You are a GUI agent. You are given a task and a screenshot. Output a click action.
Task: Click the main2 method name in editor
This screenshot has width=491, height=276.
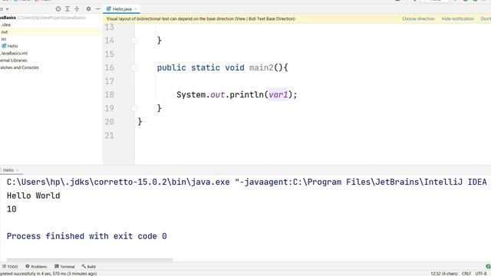(x=261, y=67)
